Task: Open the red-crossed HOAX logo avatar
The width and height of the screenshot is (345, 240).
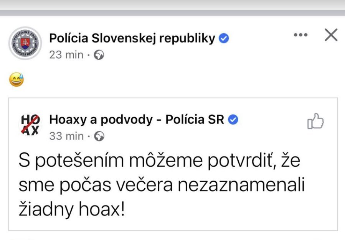Action: [x=30, y=125]
